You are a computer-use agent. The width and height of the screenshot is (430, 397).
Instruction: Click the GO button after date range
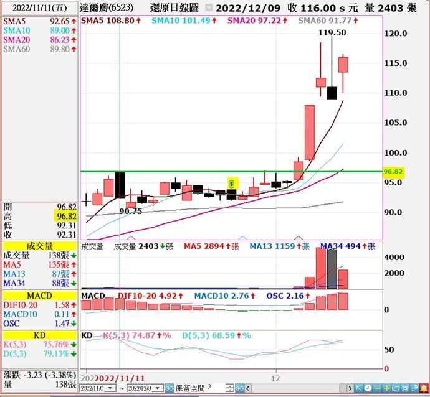pyautogui.click(x=168, y=388)
